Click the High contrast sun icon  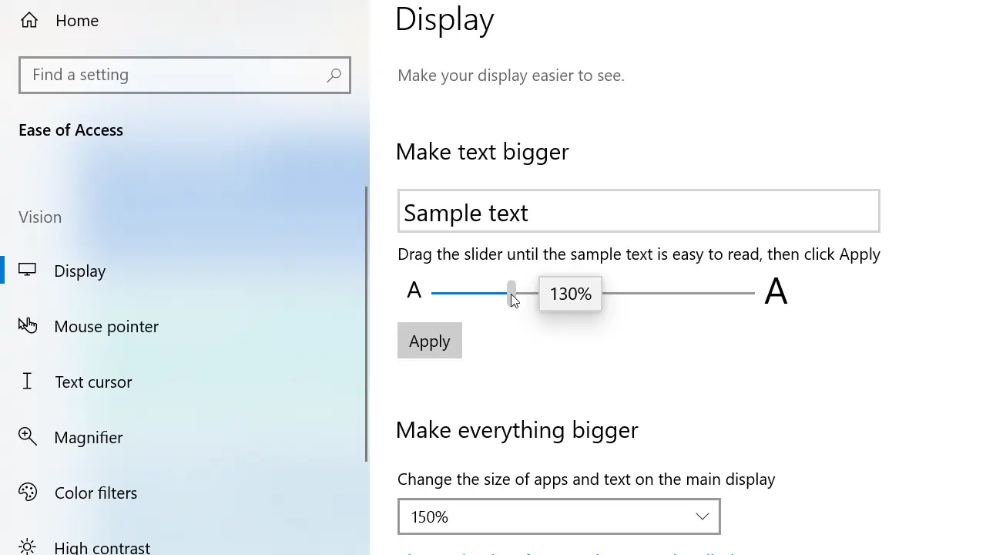(28, 547)
